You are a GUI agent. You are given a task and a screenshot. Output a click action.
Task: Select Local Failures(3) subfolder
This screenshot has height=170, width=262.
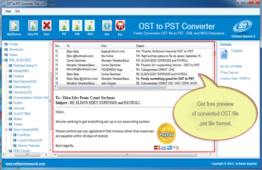pos(30,140)
